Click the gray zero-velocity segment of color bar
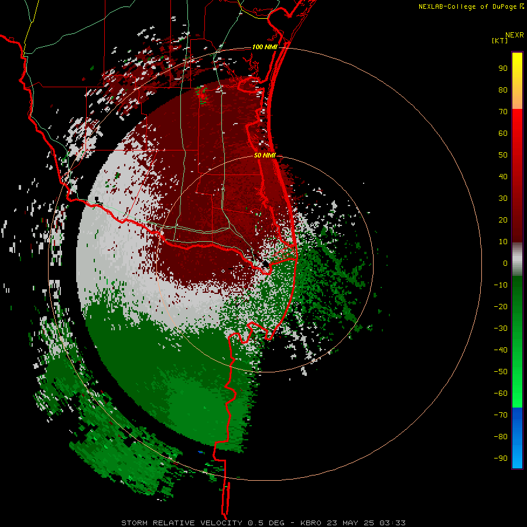Viewport: 527px width, 527px height. (517, 259)
